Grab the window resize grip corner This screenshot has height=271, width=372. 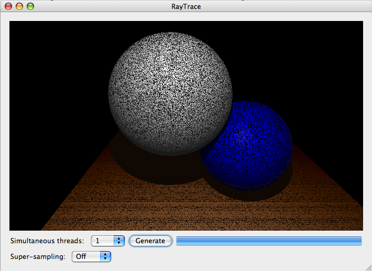click(368, 267)
